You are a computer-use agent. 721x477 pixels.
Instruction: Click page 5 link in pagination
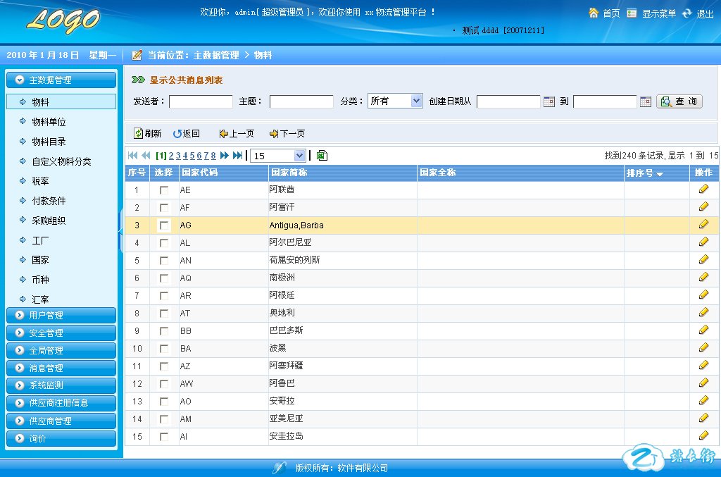click(192, 156)
